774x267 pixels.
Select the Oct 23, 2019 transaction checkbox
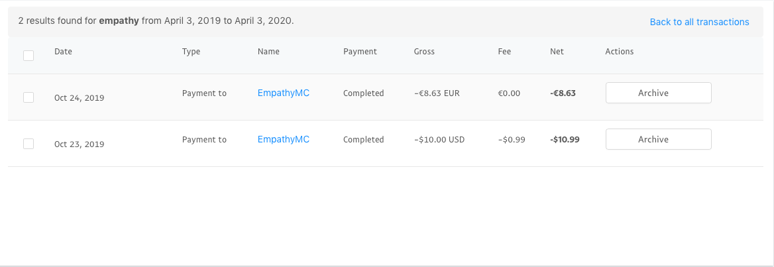click(28, 144)
